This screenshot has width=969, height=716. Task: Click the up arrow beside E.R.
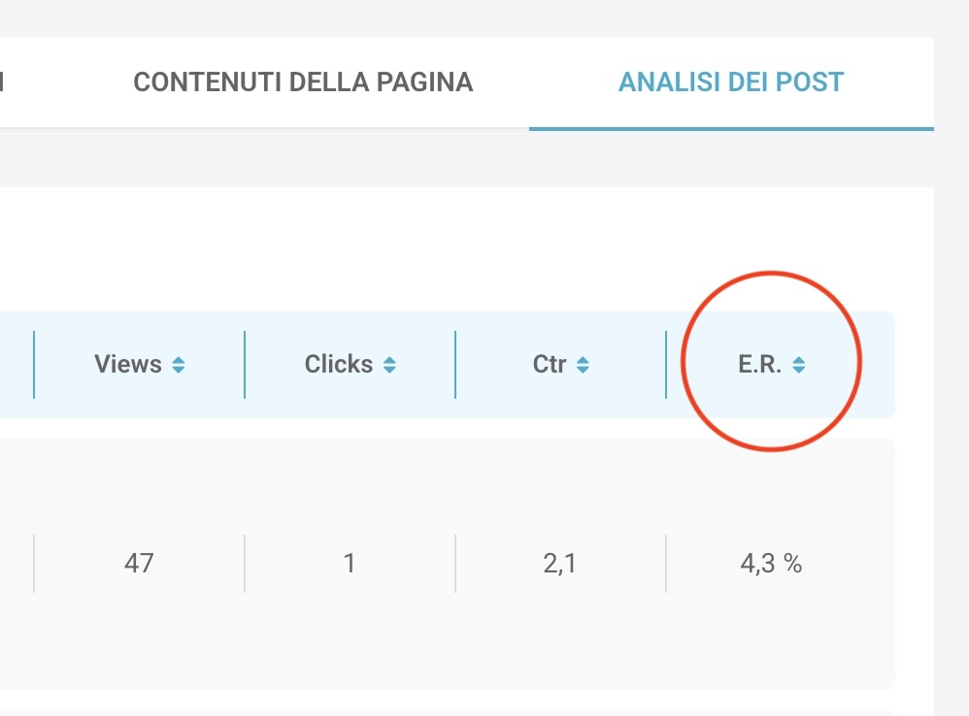798,359
